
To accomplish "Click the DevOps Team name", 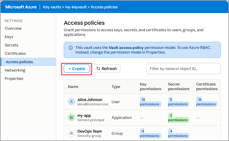I will (x=89, y=131).
